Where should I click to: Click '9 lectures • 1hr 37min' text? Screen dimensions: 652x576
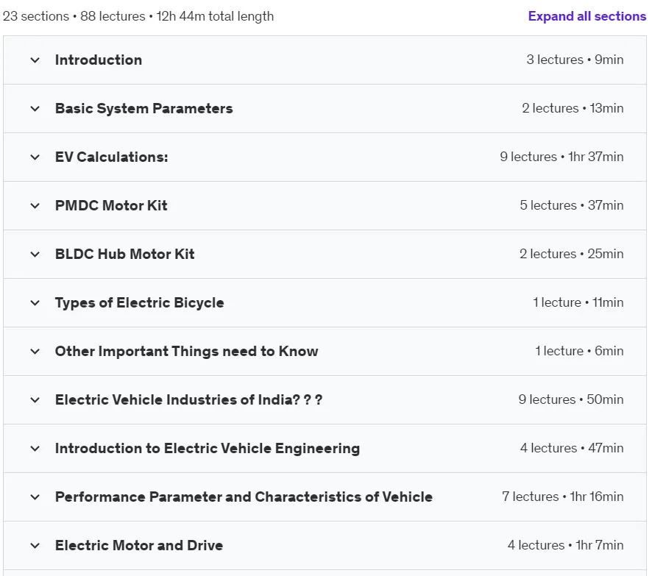click(561, 157)
